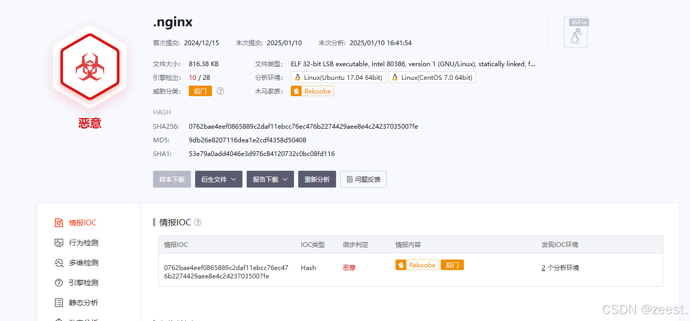Click the 引擎检测 sidebar icon

[59, 283]
